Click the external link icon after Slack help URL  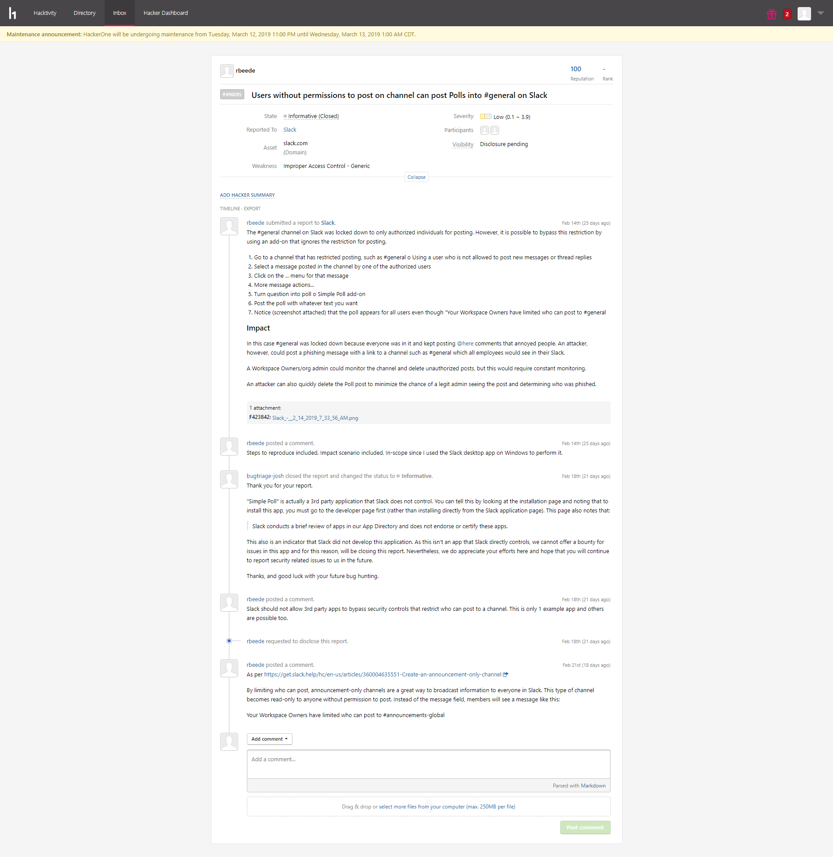(x=506, y=675)
